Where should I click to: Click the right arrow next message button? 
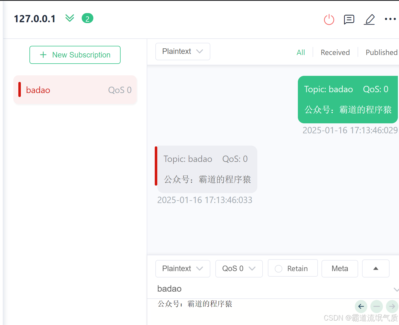click(x=392, y=306)
